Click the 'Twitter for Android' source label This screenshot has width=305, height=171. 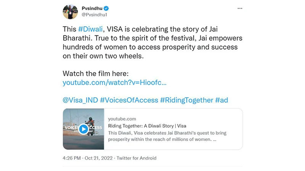tap(136, 158)
